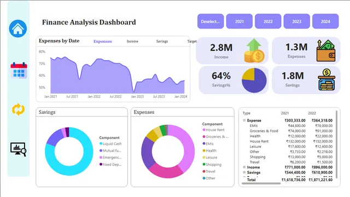Click the table vertical scrollbar

[336, 144]
